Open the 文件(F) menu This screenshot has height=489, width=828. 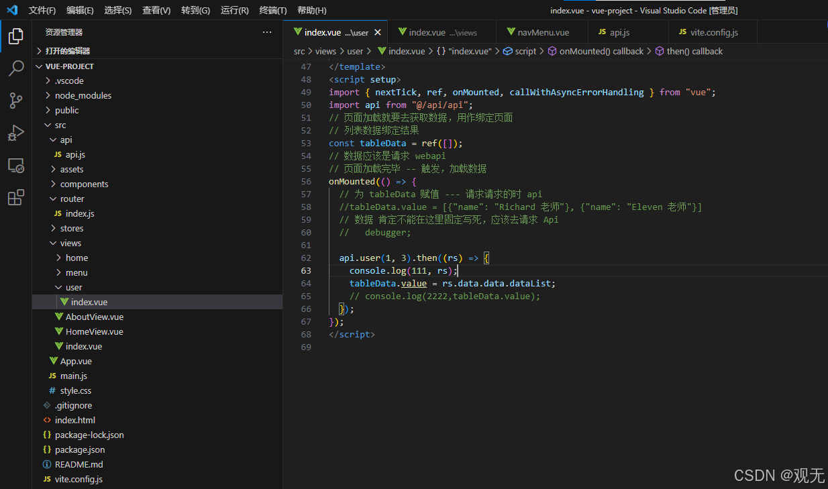[x=42, y=10]
